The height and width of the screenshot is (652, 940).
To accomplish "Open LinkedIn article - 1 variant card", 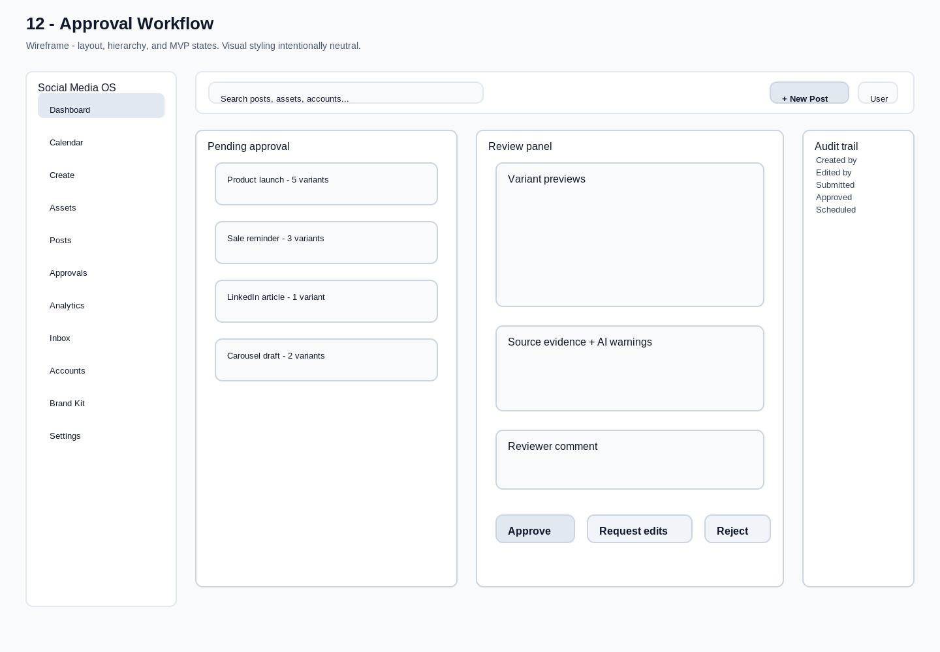I will [x=326, y=301].
